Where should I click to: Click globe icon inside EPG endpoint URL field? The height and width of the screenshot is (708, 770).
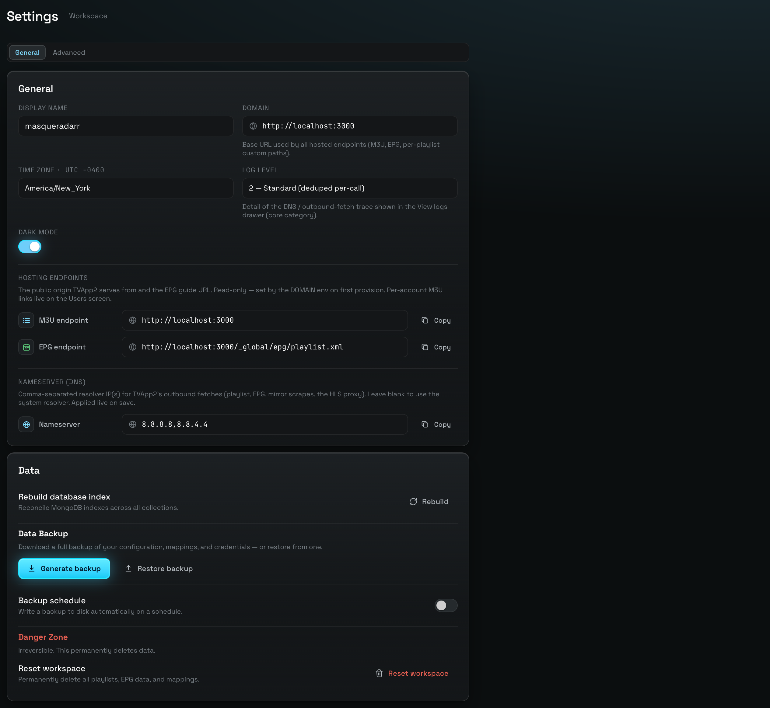click(x=133, y=347)
